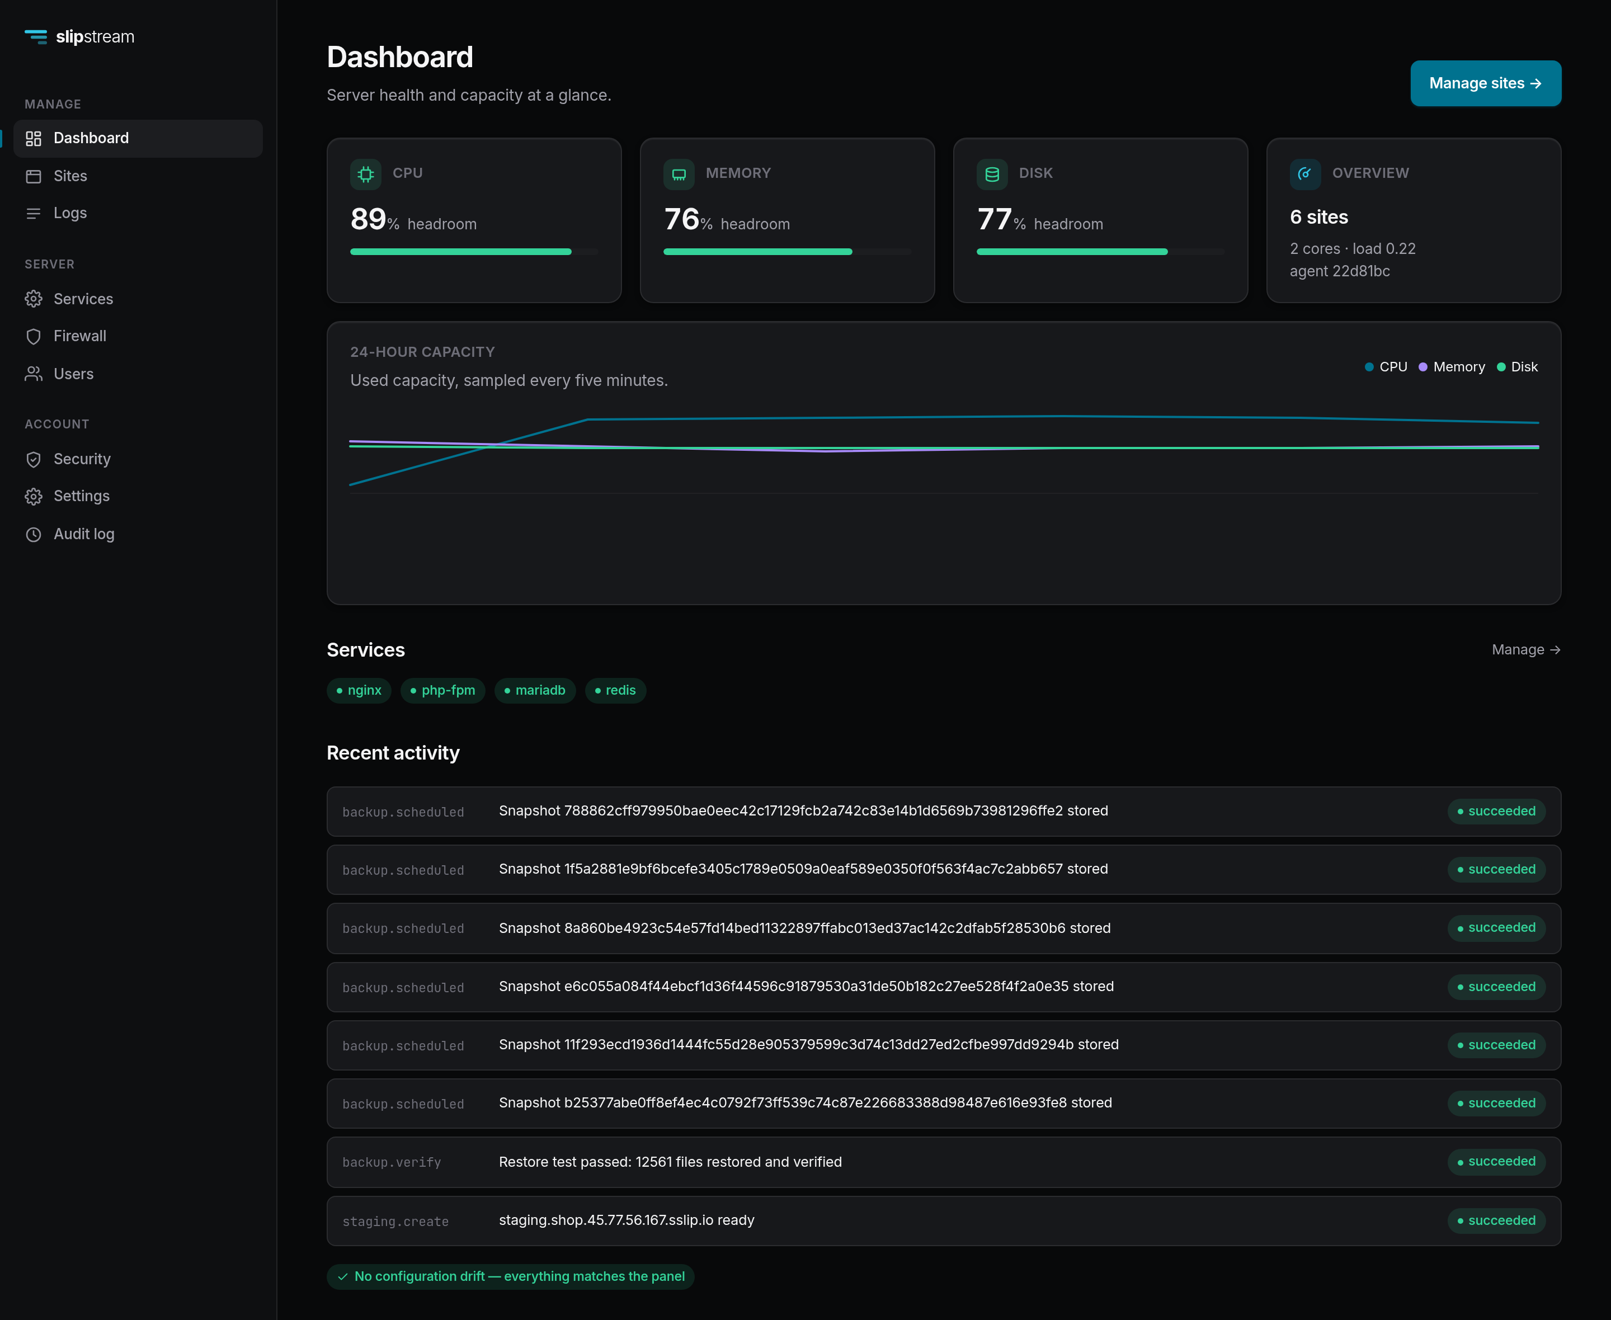Click the snapshot b25377abe activity row text

pos(806,1104)
